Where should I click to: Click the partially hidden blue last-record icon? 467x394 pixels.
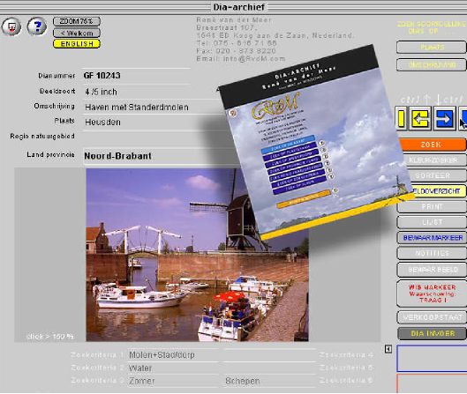click(463, 118)
